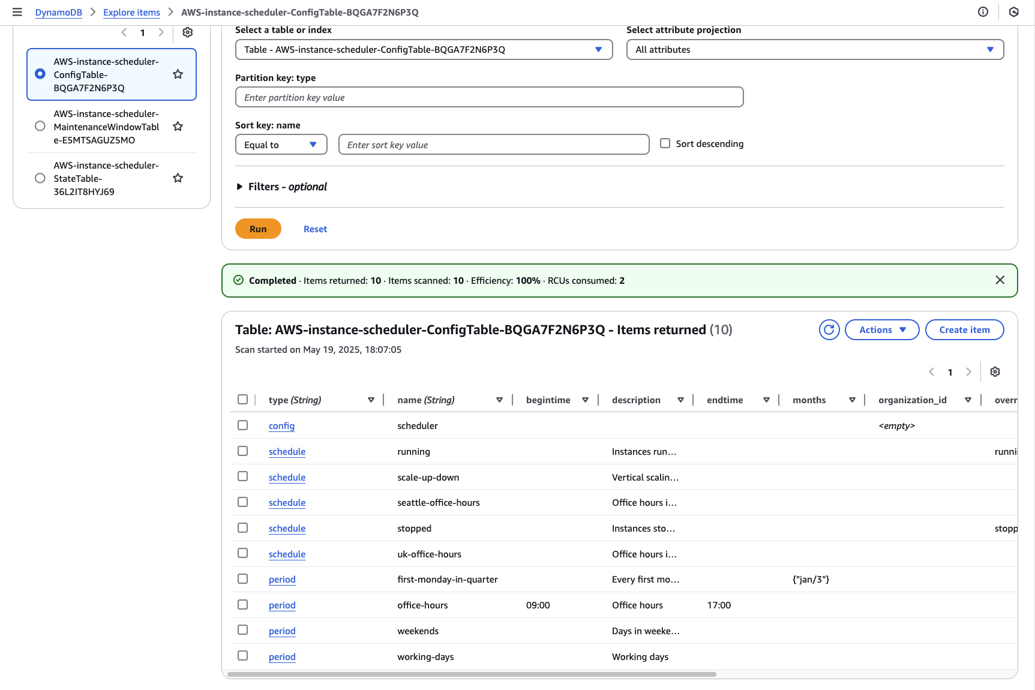Open the config item link
This screenshot has width=1035, height=690.
click(x=281, y=426)
